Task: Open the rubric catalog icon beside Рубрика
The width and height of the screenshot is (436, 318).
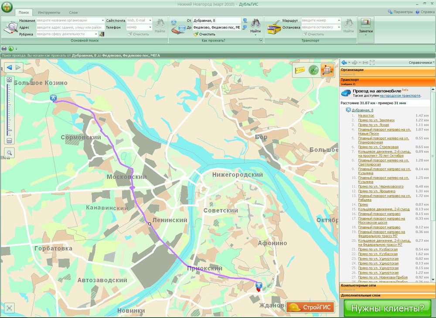Action: [102, 34]
